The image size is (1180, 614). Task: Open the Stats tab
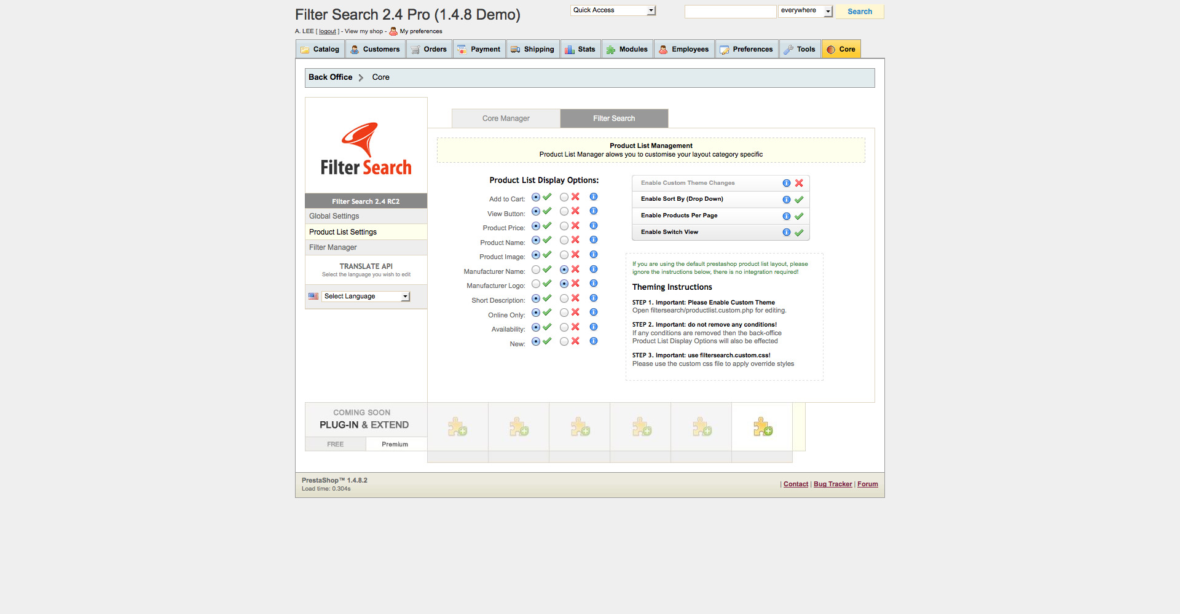pyautogui.click(x=580, y=49)
